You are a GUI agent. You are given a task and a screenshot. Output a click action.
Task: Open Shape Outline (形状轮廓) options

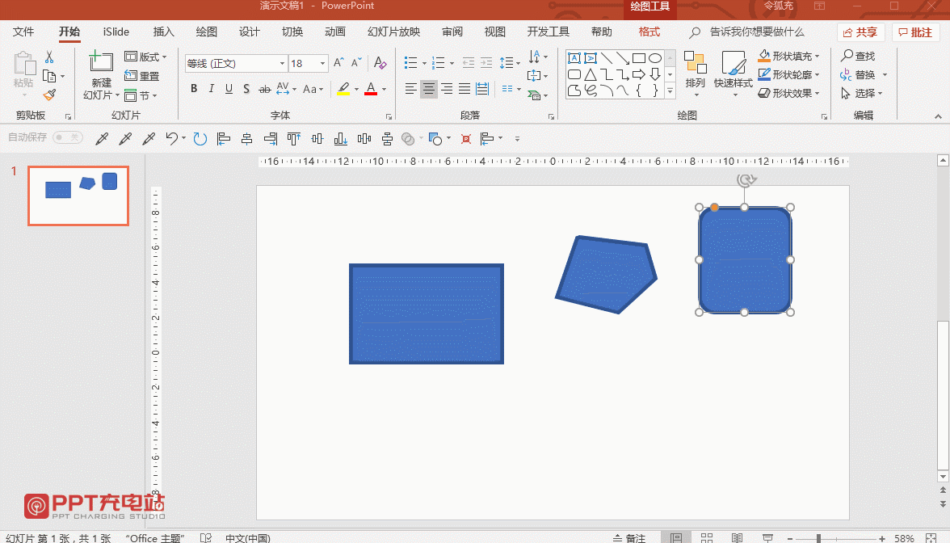point(788,74)
